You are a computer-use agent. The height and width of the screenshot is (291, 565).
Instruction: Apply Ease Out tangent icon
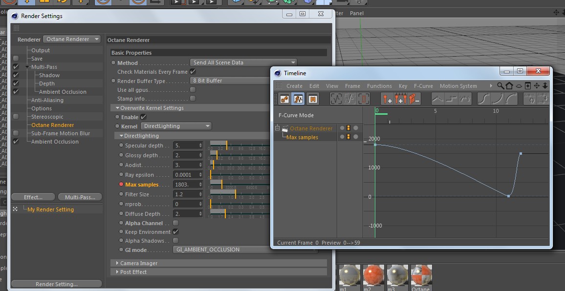[511, 99]
